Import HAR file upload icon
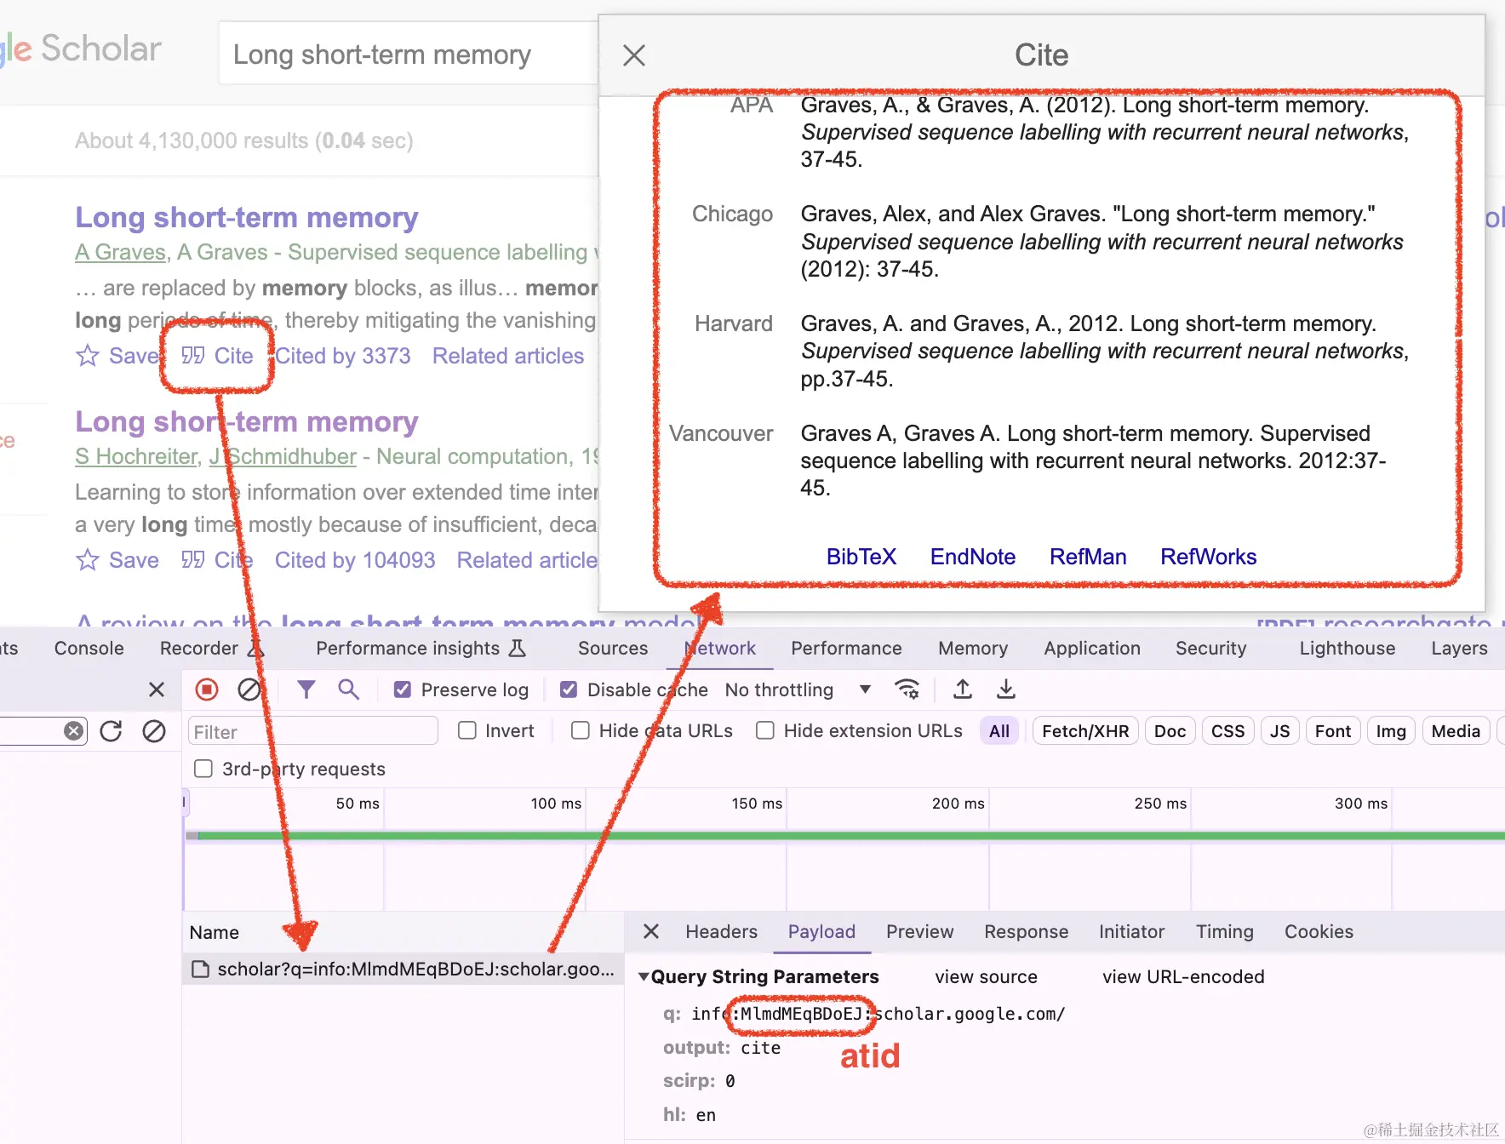The height and width of the screenshot is (1144, 1505). point(963,689)
